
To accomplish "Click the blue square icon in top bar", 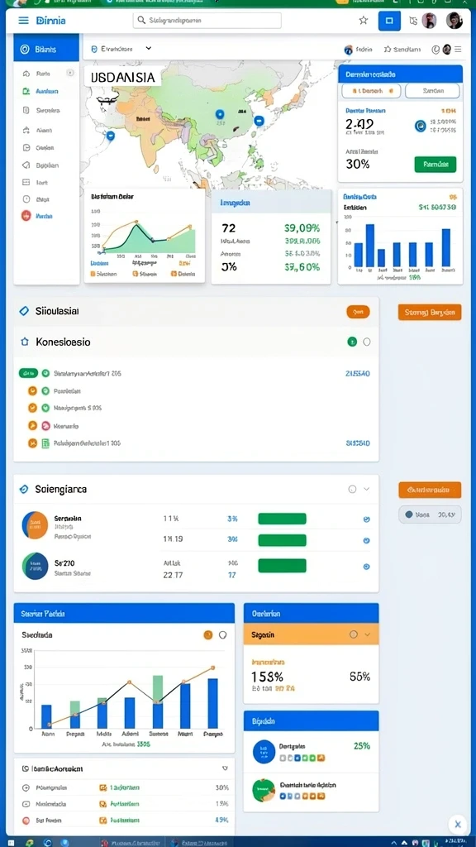I will pyautogui.click(x=389, y=21).
